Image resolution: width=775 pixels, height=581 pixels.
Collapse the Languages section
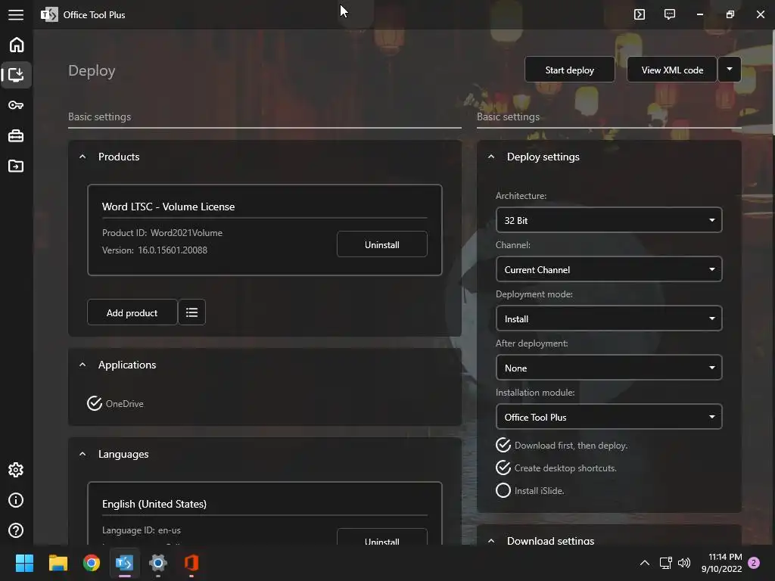click(x=82, y=454)
